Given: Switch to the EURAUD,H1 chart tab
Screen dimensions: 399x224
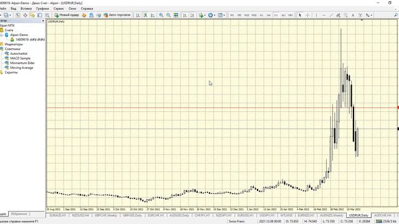Looking at the screenshot, I should (x=57, y=215).
